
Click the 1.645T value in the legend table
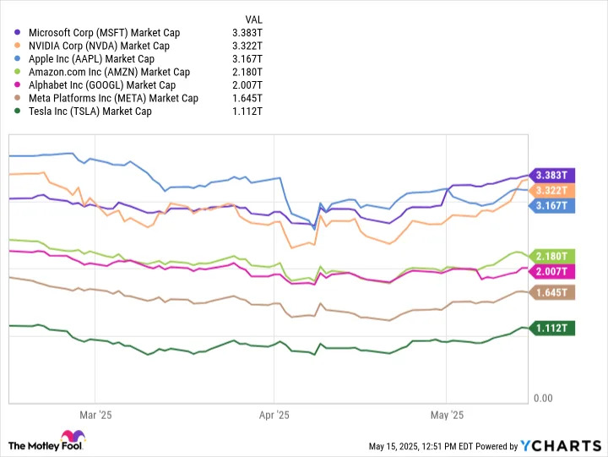pos(247,98)
